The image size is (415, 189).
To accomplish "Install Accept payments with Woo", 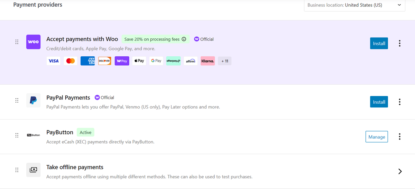I will tap(379, 43).
